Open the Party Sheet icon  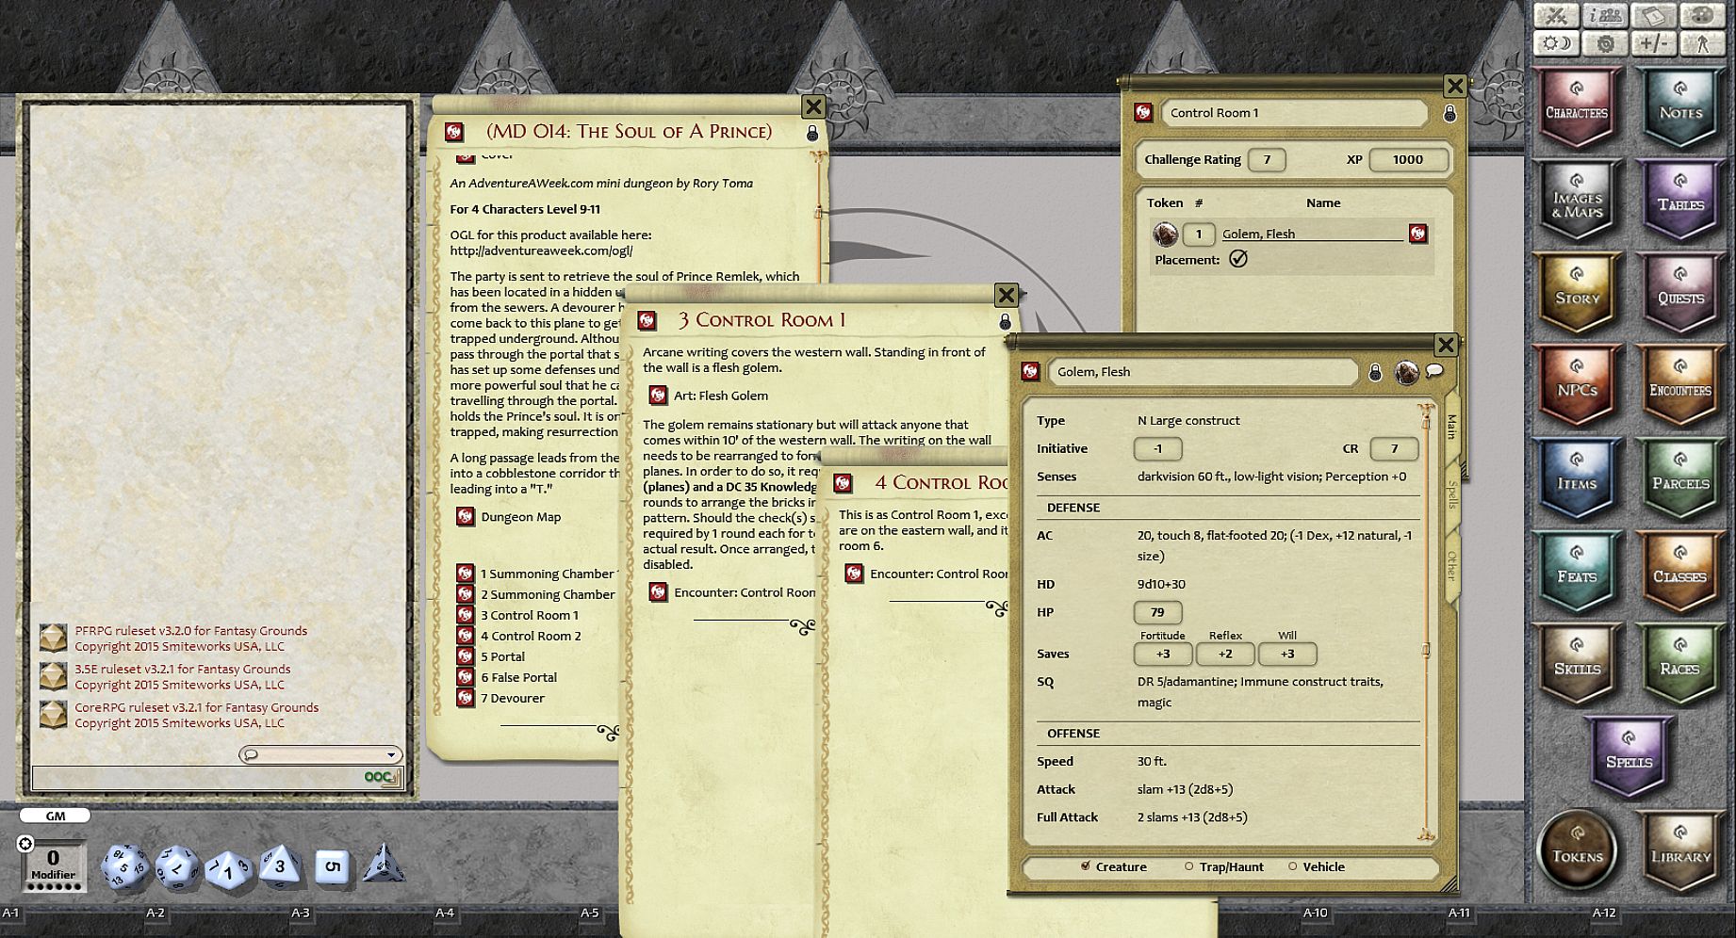(1605, 16)
